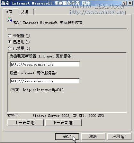Screen dimensions: 134x143
Task: Click the policy icon beside the heading
Action: click(x=10, y=20)
